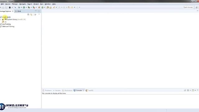This screenshot has height=112, width=199.
Task: Open the Package Explorer View Menu arrow
Action: (39, 14)
